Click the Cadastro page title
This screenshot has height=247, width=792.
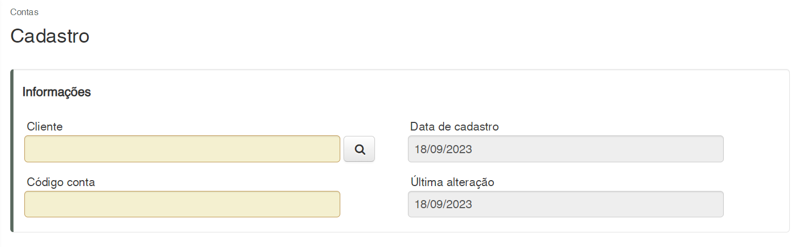tap(50, 36)
